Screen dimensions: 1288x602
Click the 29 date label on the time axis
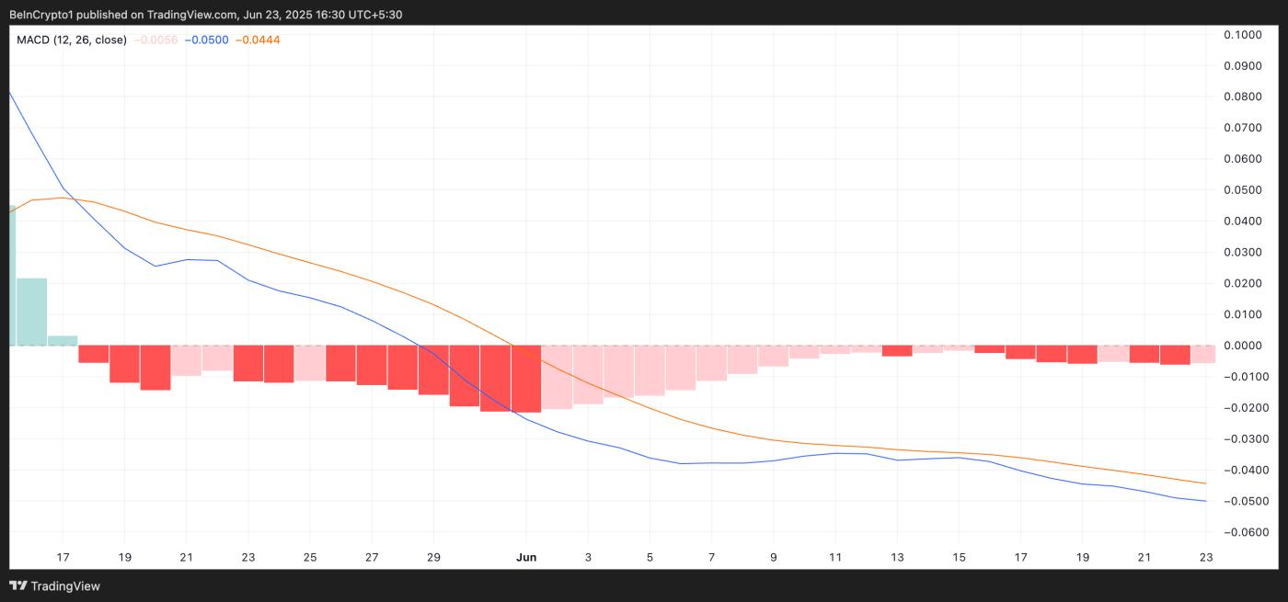(434, 557)
